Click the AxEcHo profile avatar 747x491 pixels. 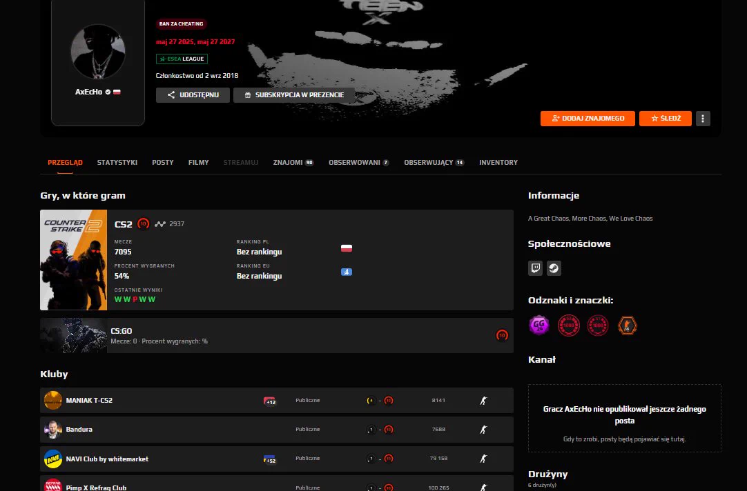(98, 52)
